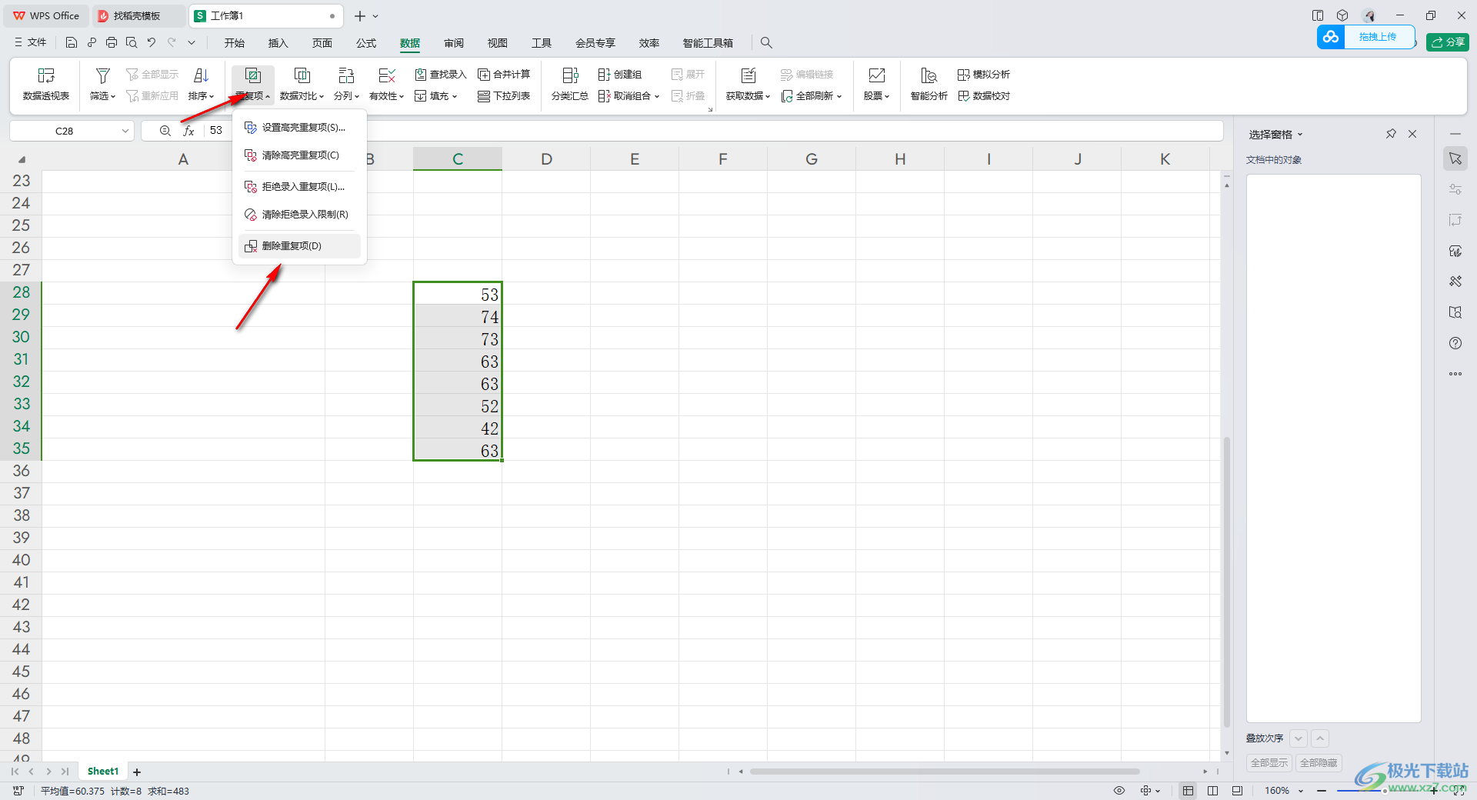The width and height of the screenshot is (1477, 800).
Task: Open the 下拉列表 dropdown list tool
Action: tap(504, 96)
